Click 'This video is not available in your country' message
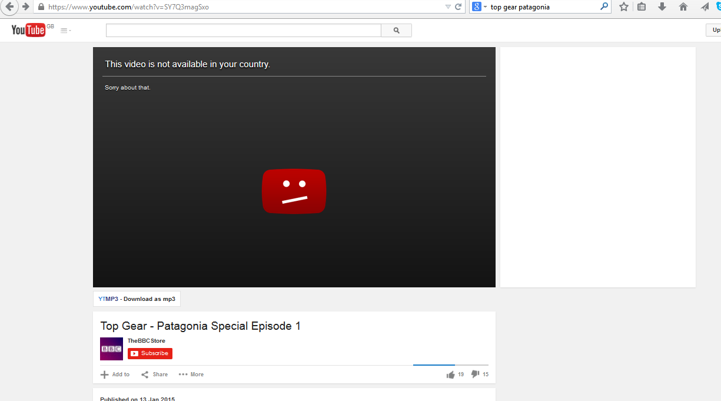This screenshot has height=401, width=721. (188, 64)
